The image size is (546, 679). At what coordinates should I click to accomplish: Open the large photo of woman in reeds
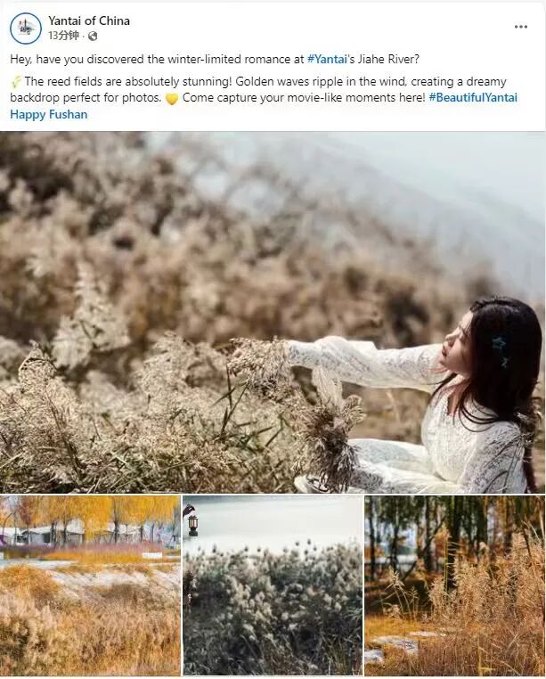tap(273, 312)
